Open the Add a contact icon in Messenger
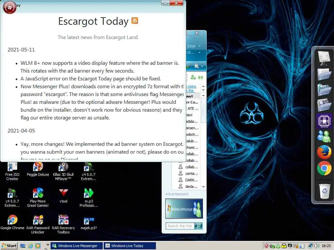 pos(193,77)
